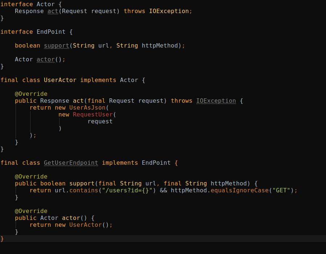The height and width of the screenshot is (254, 326).
Task: Click the RequestUser constructor reference
Action: point(93,114)
